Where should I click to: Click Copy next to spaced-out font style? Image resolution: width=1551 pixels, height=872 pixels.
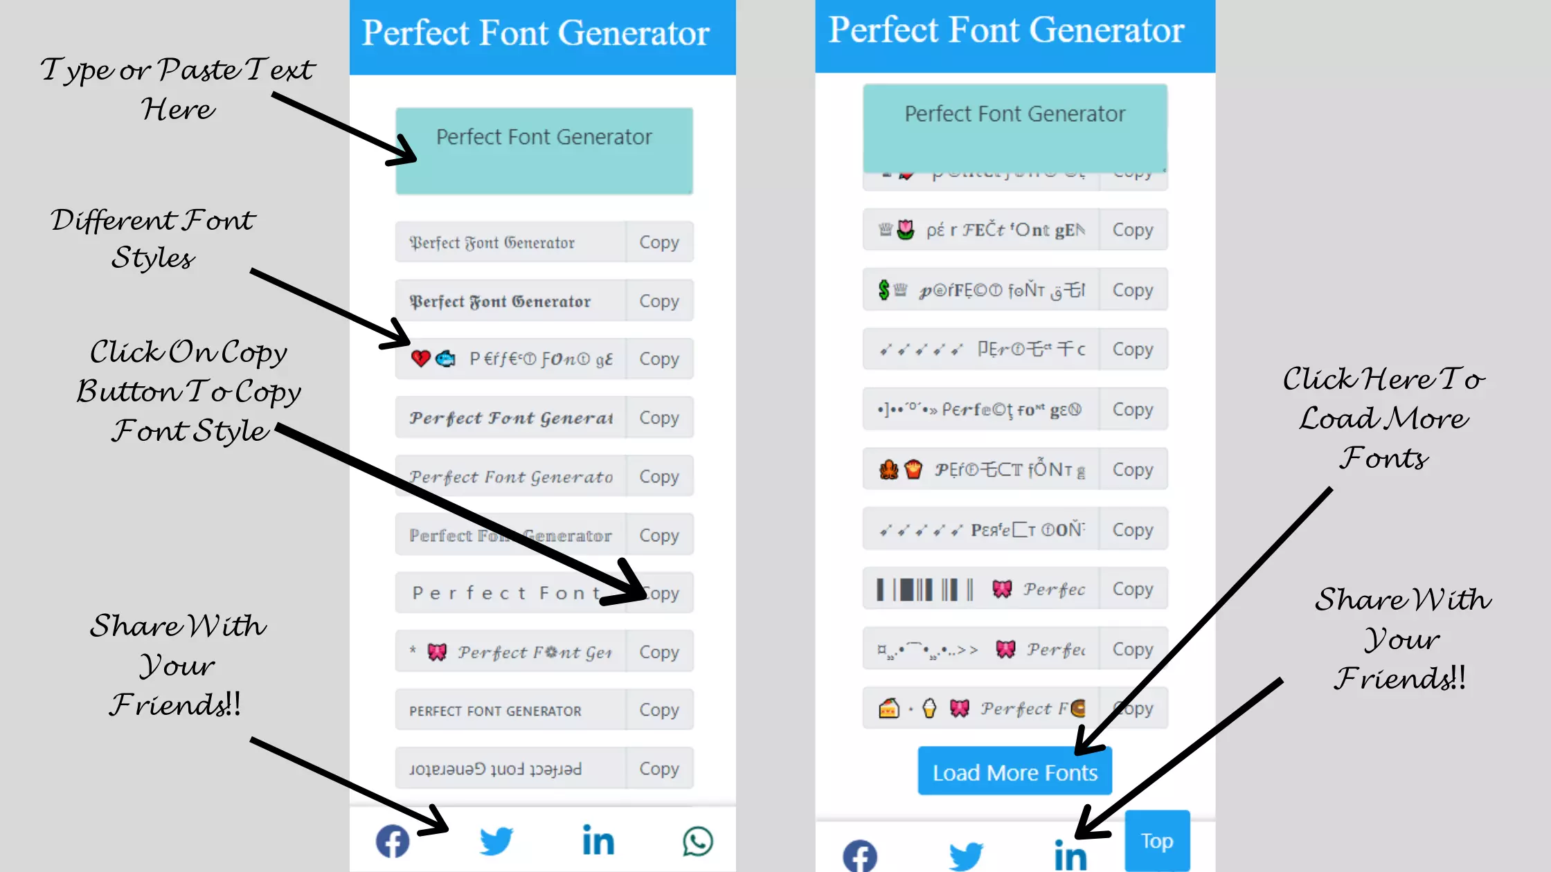pos(659,593)
